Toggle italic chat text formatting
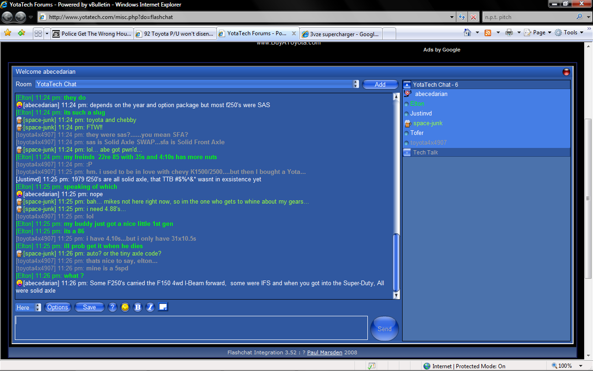Image resolution: width=593 pixels, height=371 pixels. (x=150, y=307)
